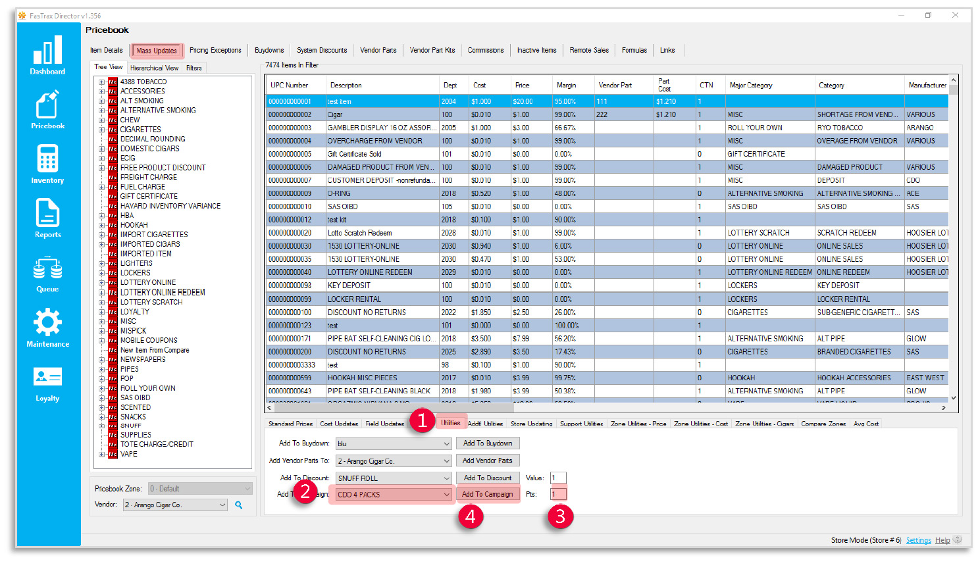Open the Vendor Parts tab

(378, 51)
